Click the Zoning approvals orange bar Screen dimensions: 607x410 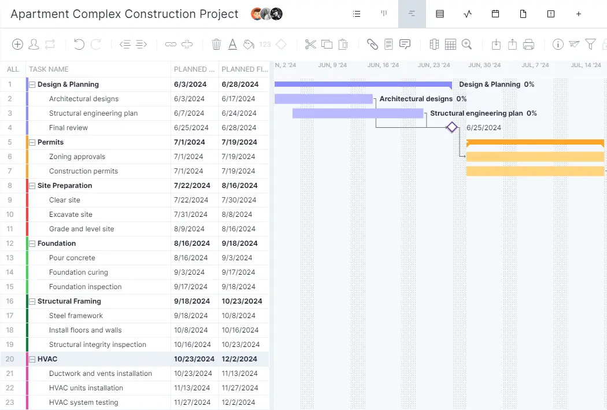click(535, 157)
